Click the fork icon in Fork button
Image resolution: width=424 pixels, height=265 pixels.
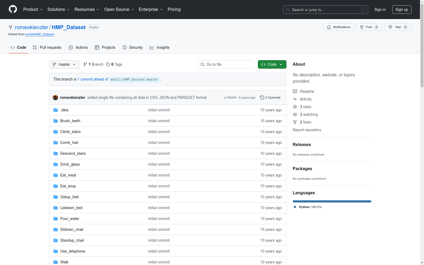(x=362, y=27)
